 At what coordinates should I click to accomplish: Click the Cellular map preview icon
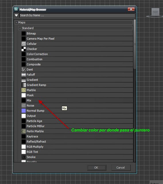pos(24,44)
